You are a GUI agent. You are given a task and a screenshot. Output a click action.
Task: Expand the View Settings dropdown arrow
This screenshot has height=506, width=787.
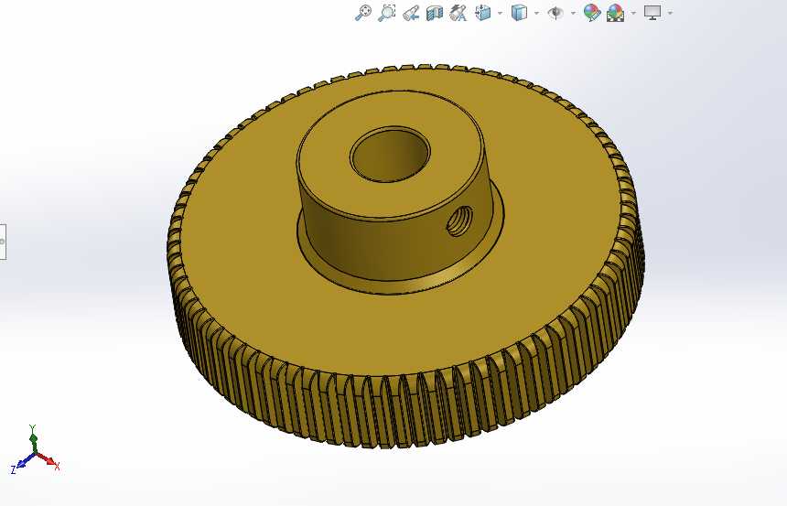point(670,13)
